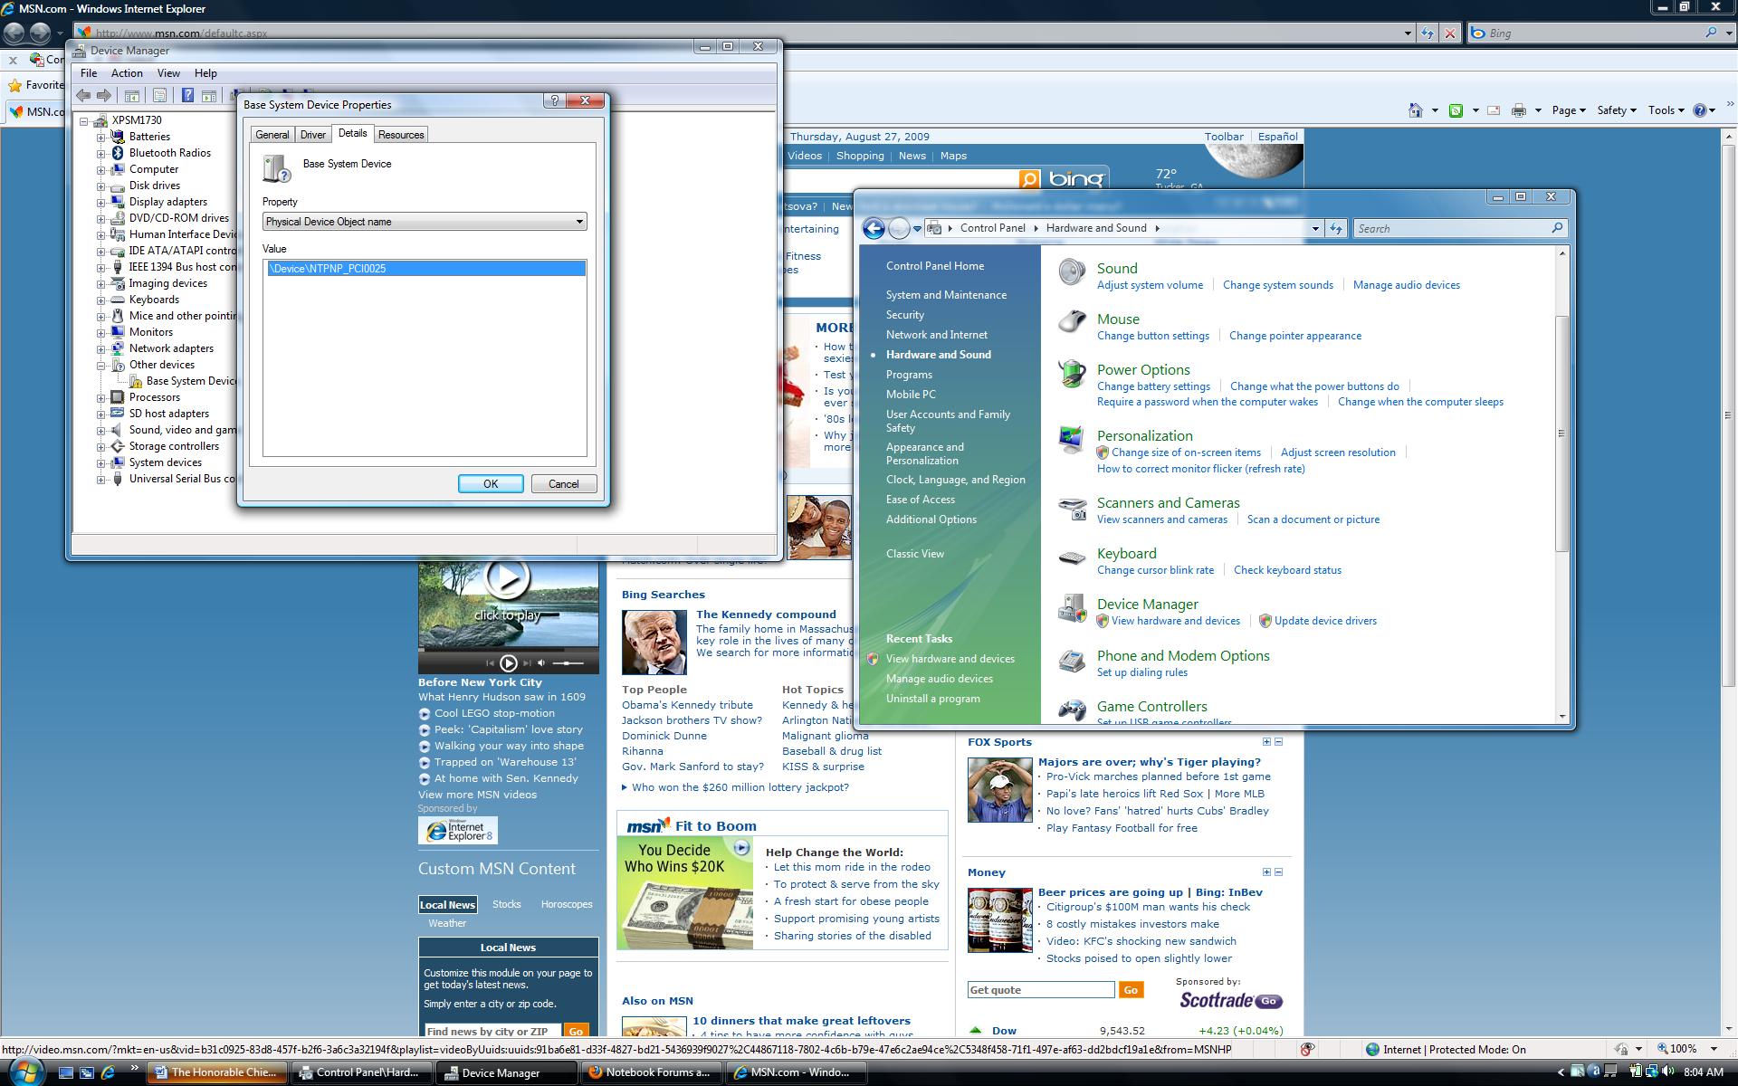Click the Windows Start orb
The width and height of the screenshot is (1738, 1086).
(25, 1072)
